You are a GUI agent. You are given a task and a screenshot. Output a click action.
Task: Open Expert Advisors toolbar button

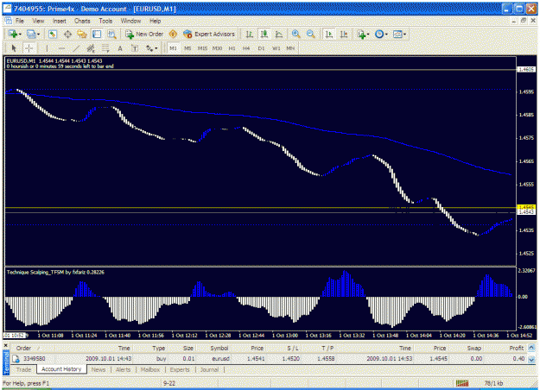point(209,34)
